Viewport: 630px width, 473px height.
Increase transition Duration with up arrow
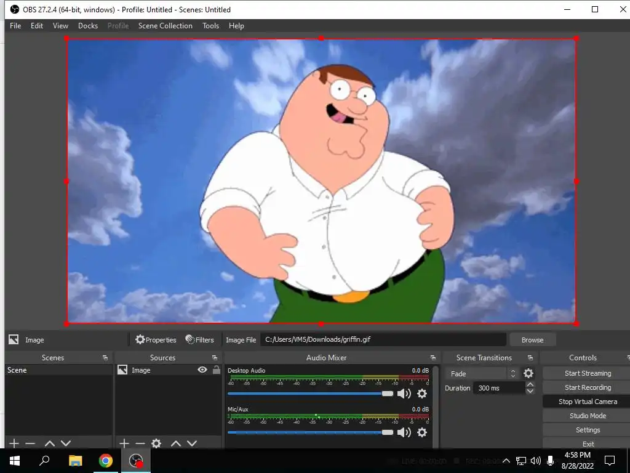[530, 385]
